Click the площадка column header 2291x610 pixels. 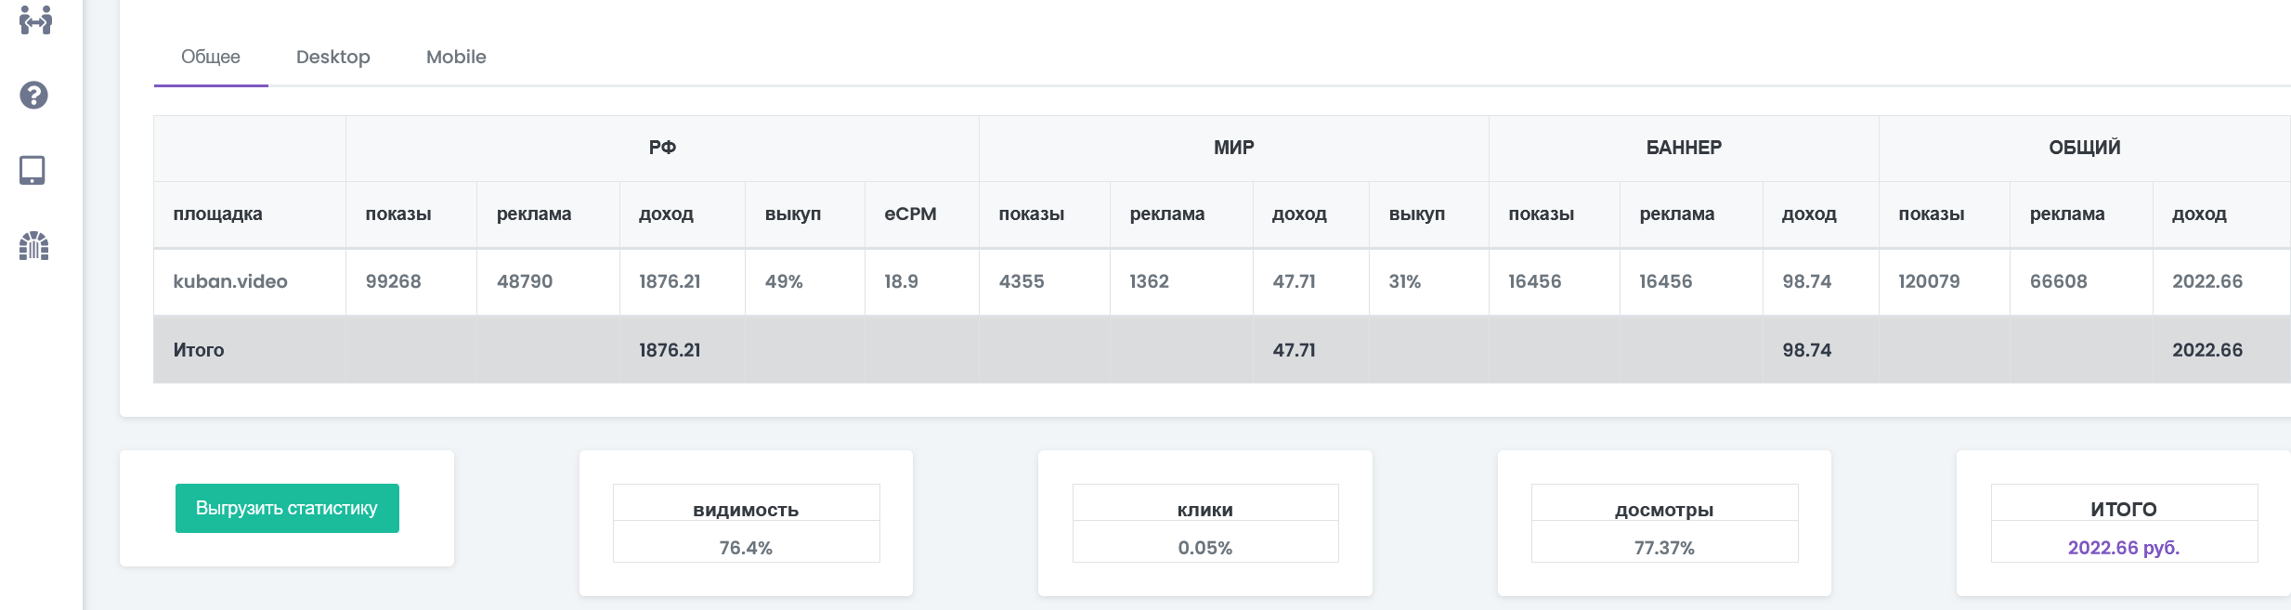217,214
